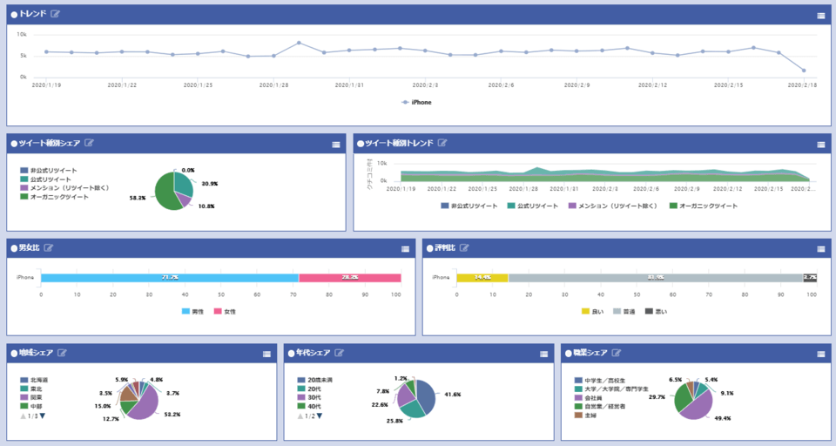Open the 評判比 panel menu icon
The image size is (836, 446).
[821, 248]
